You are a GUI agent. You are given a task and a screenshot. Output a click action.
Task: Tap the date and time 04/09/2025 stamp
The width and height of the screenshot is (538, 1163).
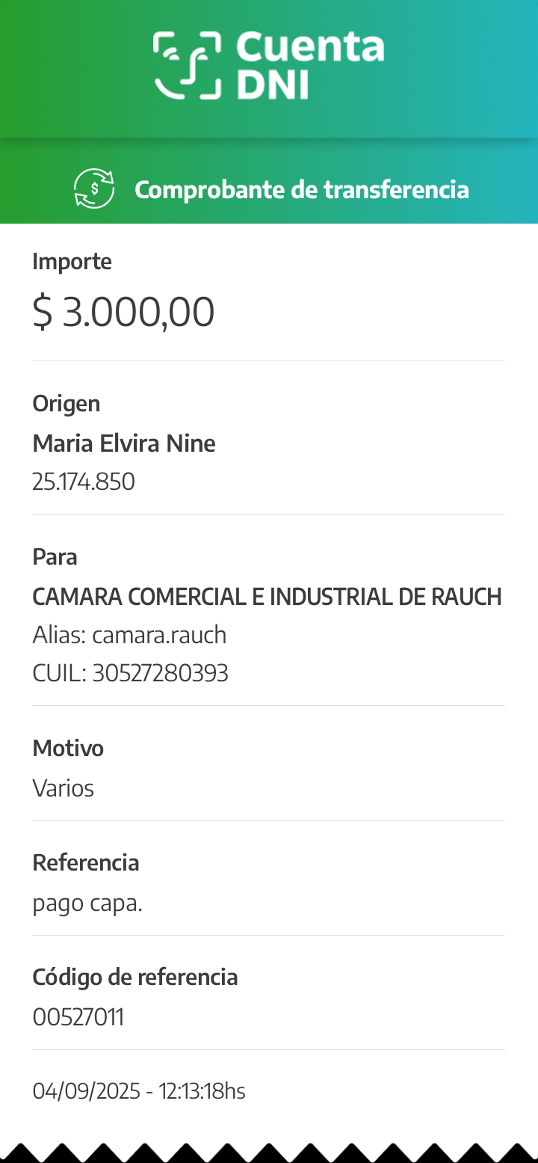139,1091
